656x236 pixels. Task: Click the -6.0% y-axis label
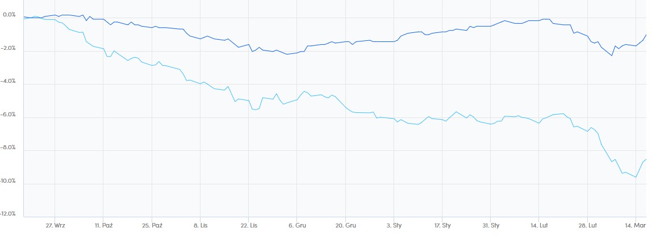(9, 115)
